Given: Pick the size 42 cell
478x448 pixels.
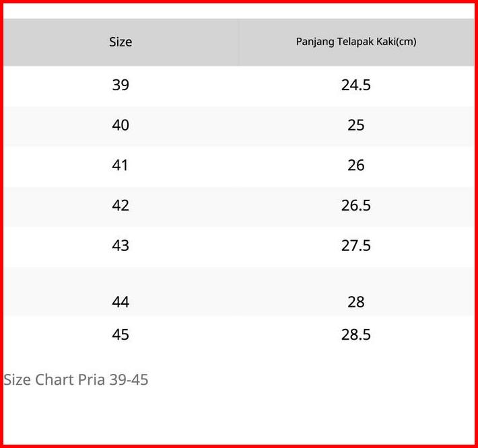Looking at the screenshot, I should tap(121, 205).
